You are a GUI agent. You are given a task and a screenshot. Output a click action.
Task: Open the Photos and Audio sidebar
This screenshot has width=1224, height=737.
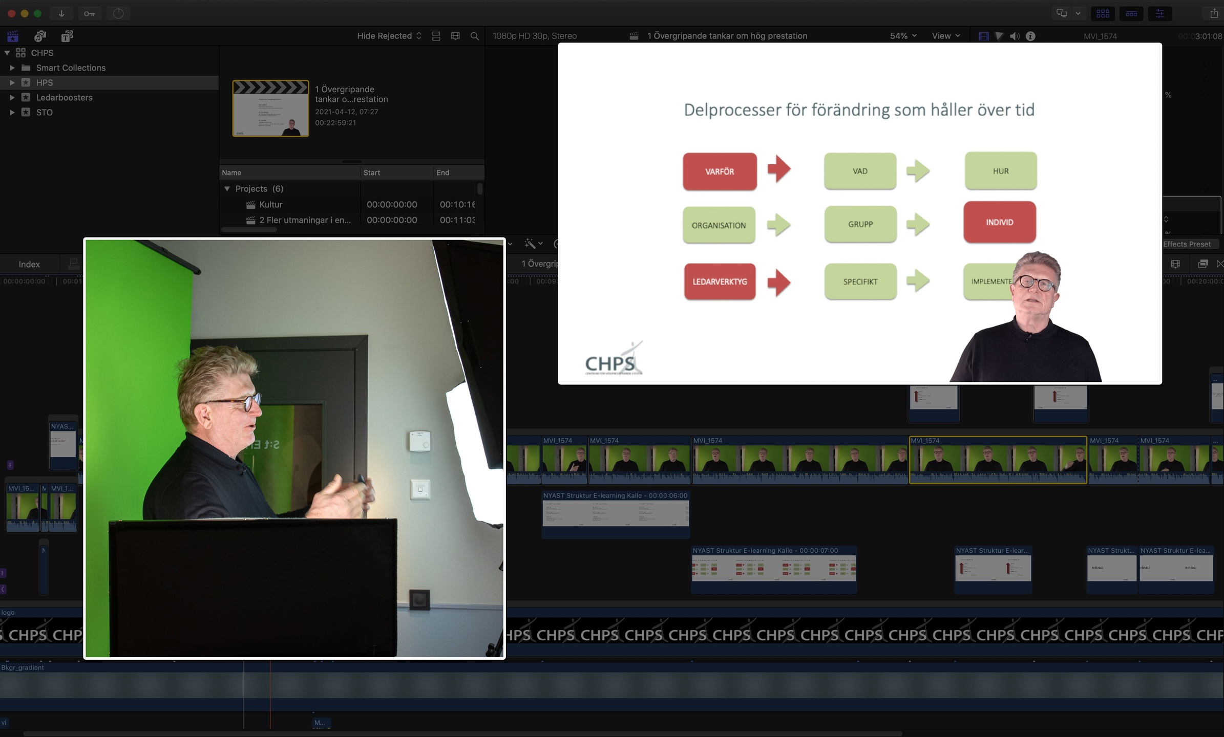(40, 36)
